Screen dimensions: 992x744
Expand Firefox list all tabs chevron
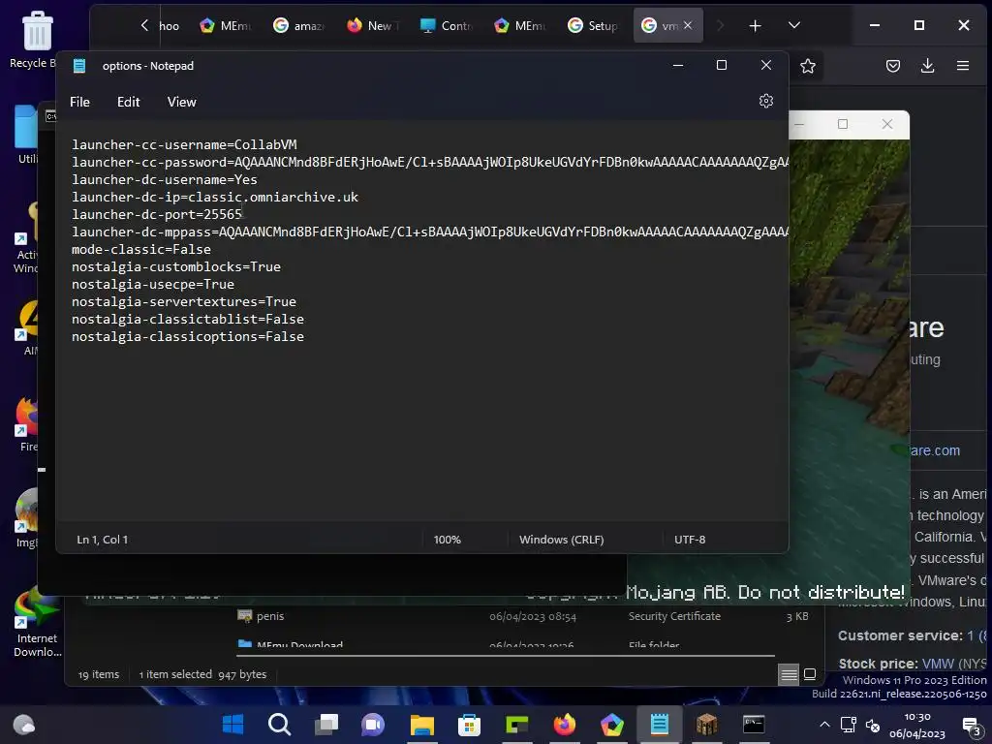point(794,25)
